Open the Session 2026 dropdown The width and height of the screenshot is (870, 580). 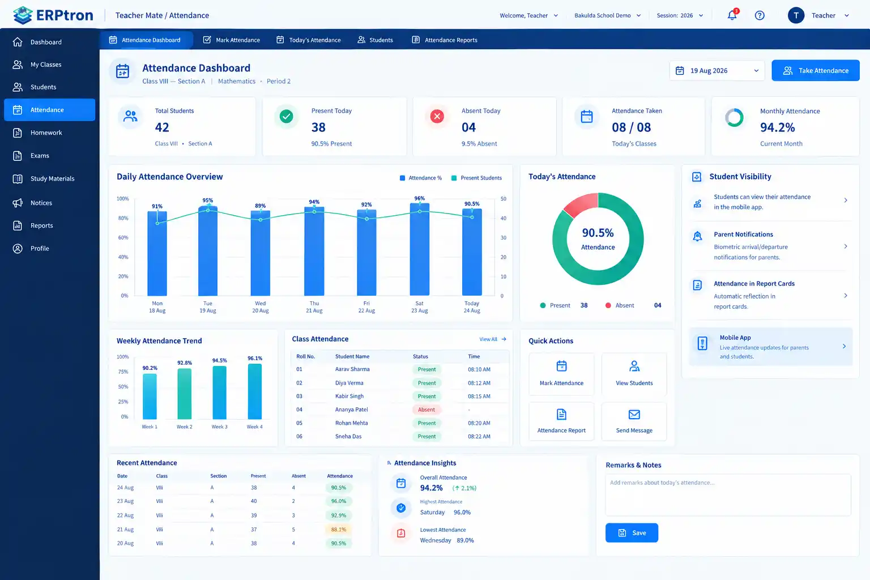680,15
